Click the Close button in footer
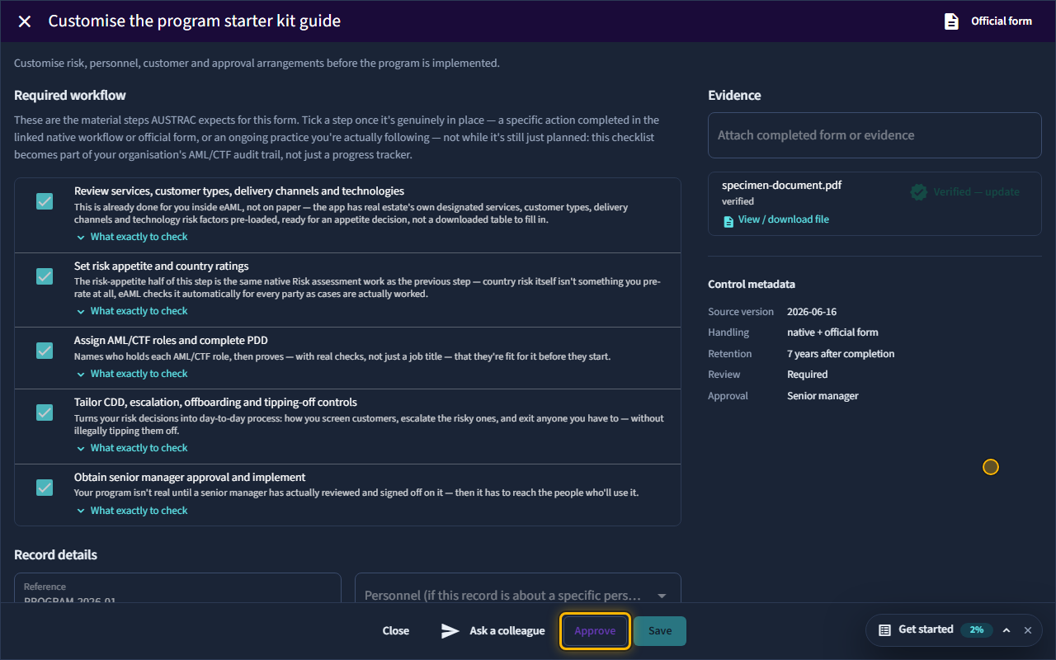 tap(396, 631)
